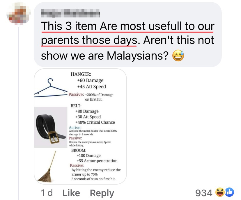241x200 pixels.
Task: Click the blurred commenter name
Action: pyautogui.click(x=70, y=13)
